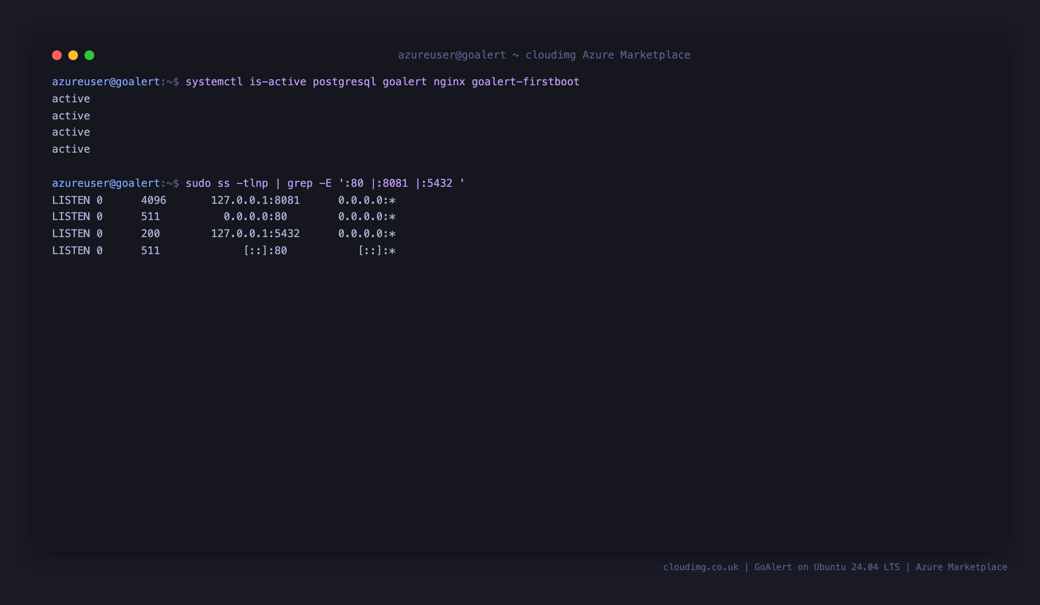This screenshot has height=605, width=1040.
Task: Click the footer text 'cloudimg.co.uk'
Action: pyautogui.click(x=701, y=567)
